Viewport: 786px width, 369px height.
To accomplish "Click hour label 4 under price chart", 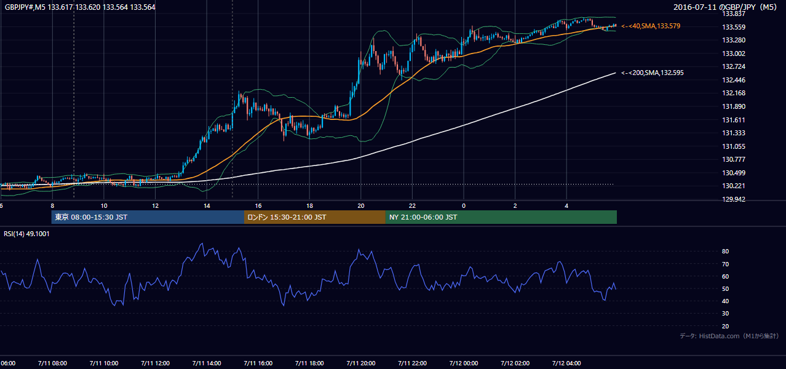I will (x=566, y=205).
